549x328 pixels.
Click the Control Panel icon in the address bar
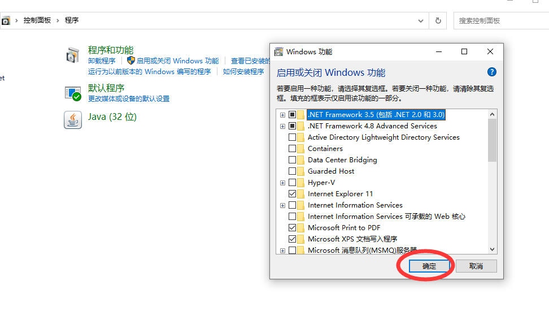(x=6, y=20)
